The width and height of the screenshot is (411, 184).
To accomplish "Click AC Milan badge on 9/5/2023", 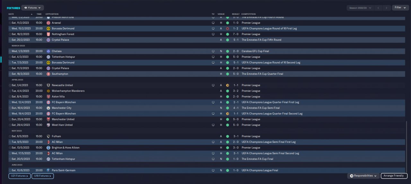I will 48,142.
